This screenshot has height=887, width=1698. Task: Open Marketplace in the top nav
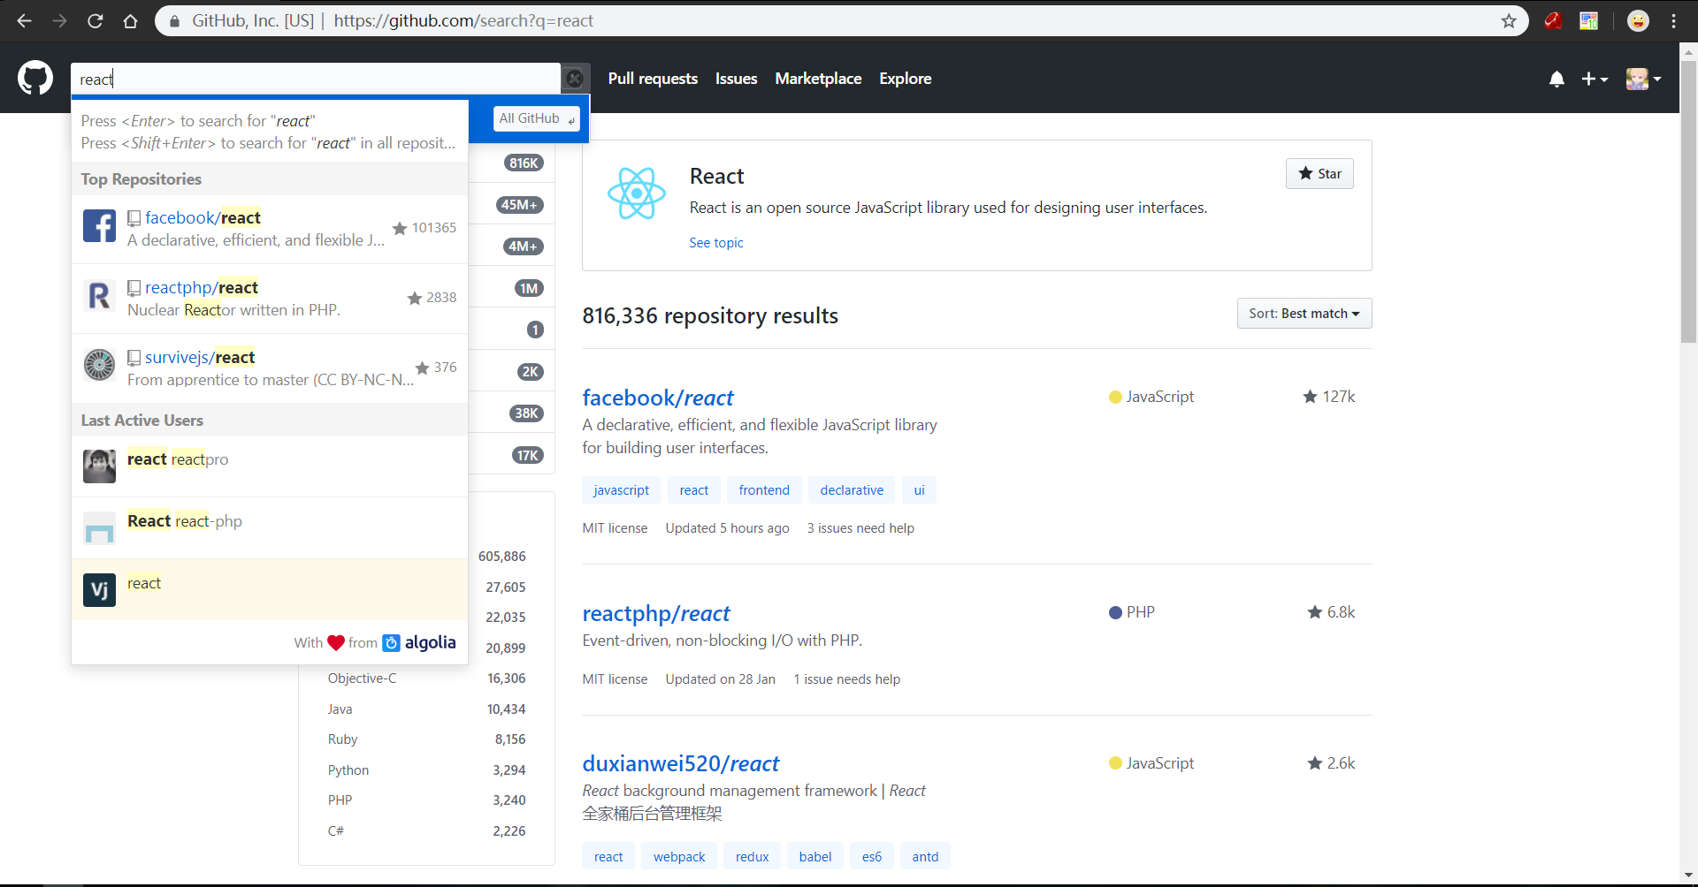pos(818,79)
